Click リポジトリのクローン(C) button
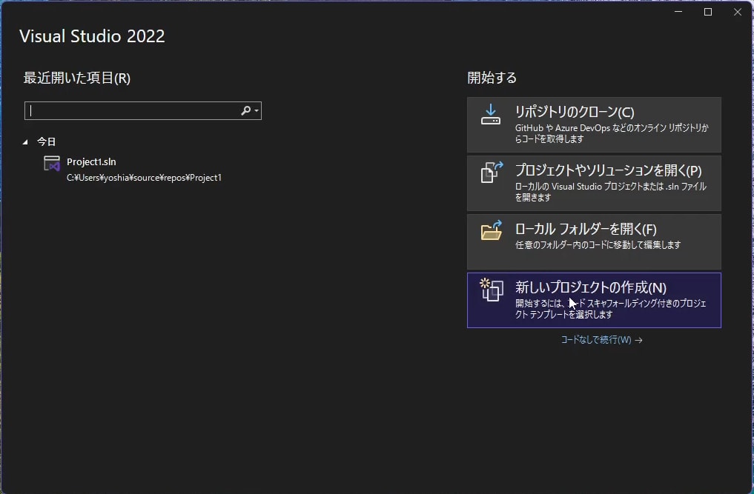Image resolution: width=754 pixels, height=494 pixels. [x=594, y=125]
